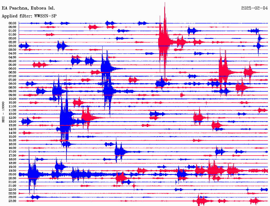
Task: Click the 18:00 time label
Action: (x=12, y=159)
